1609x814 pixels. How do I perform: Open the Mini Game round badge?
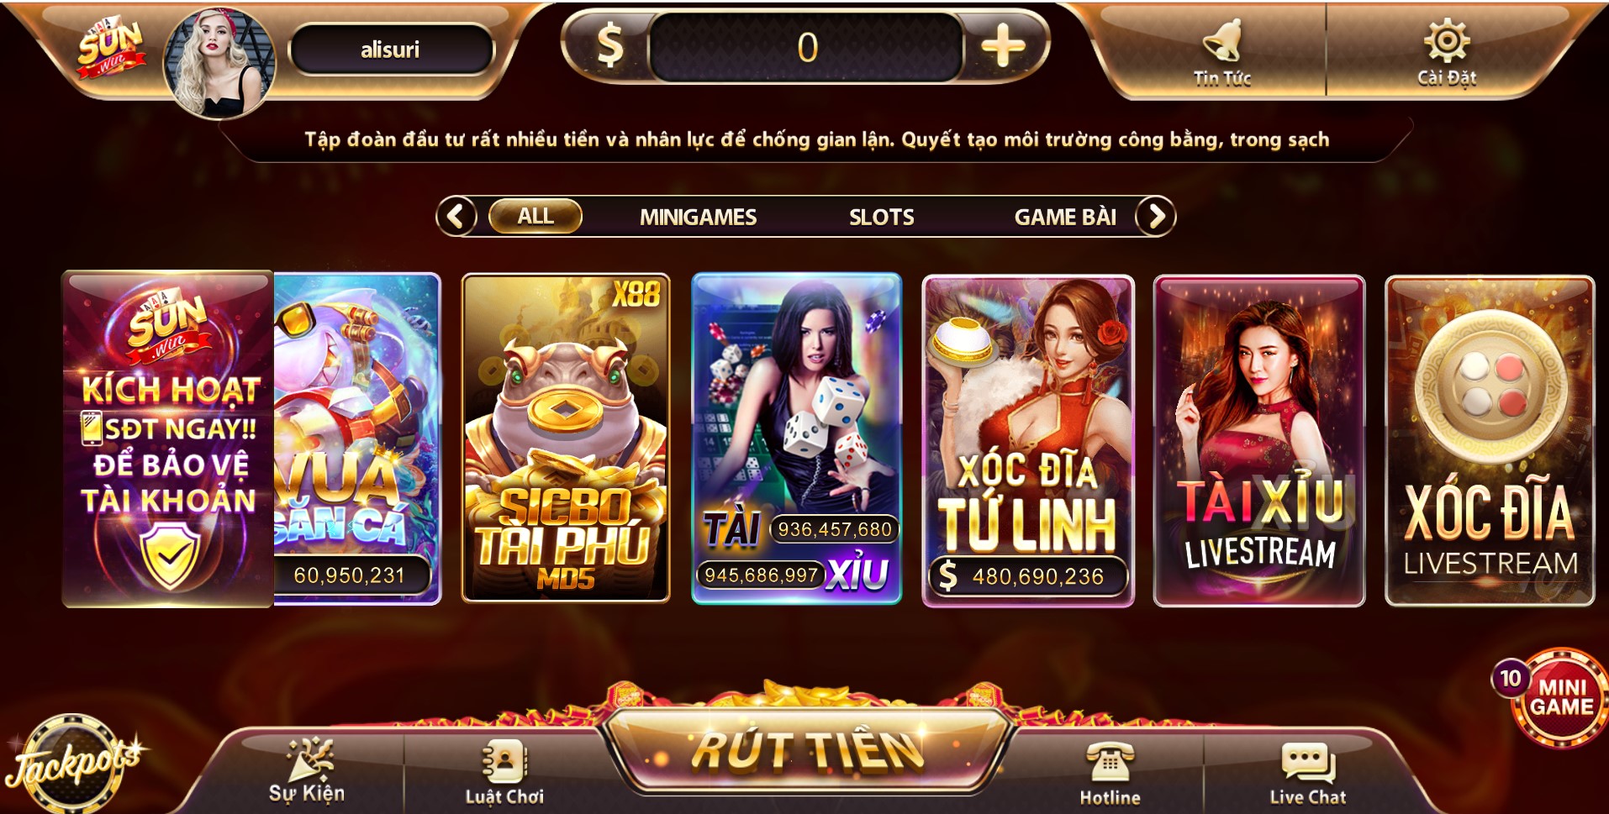1559,697
